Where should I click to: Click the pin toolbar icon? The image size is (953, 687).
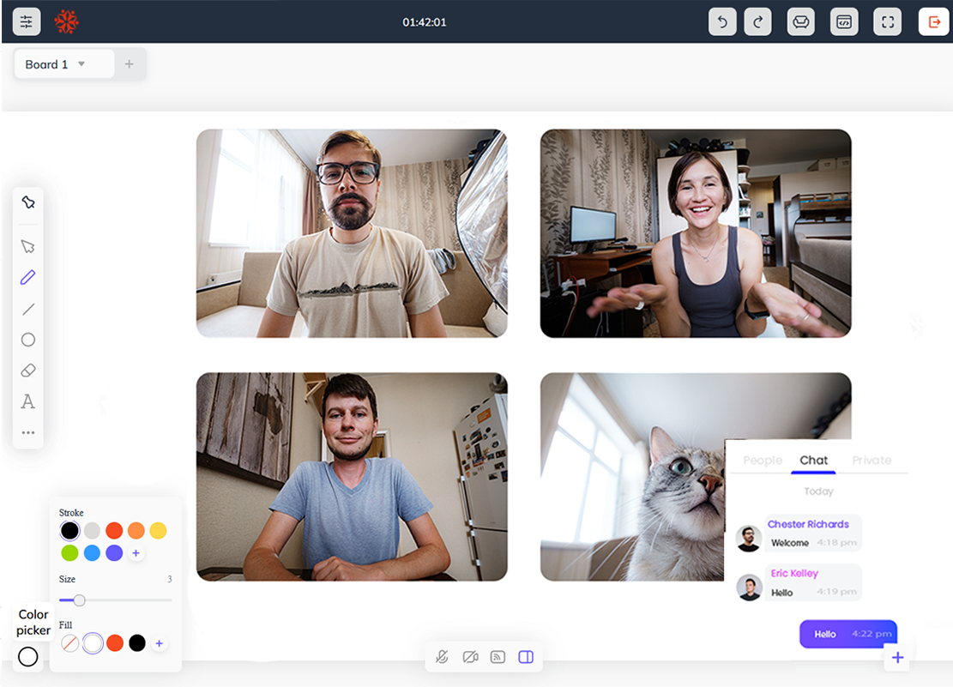coord(28,202)
